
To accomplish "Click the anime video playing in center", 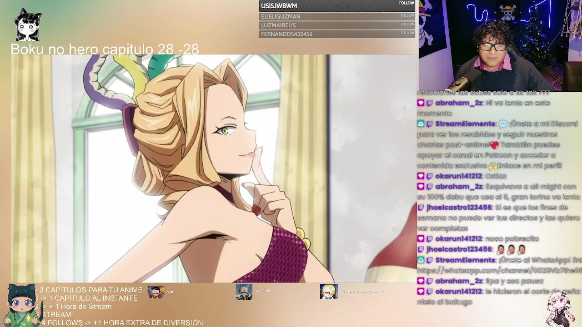I will 214,168.
